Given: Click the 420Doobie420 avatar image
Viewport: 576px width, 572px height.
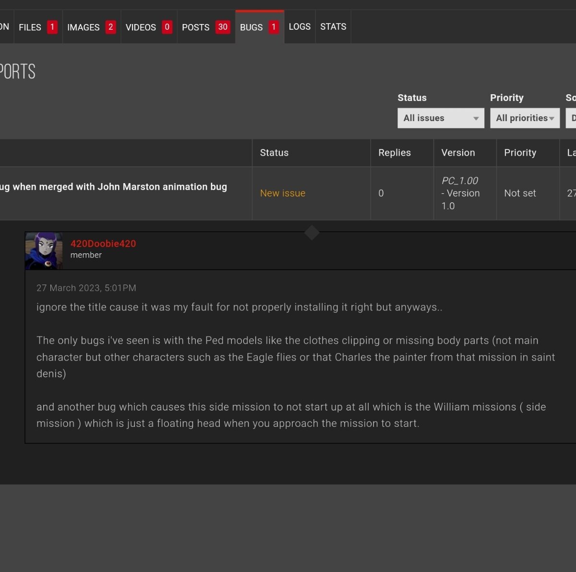Looking at the screenshot, I should coord(44,250).
